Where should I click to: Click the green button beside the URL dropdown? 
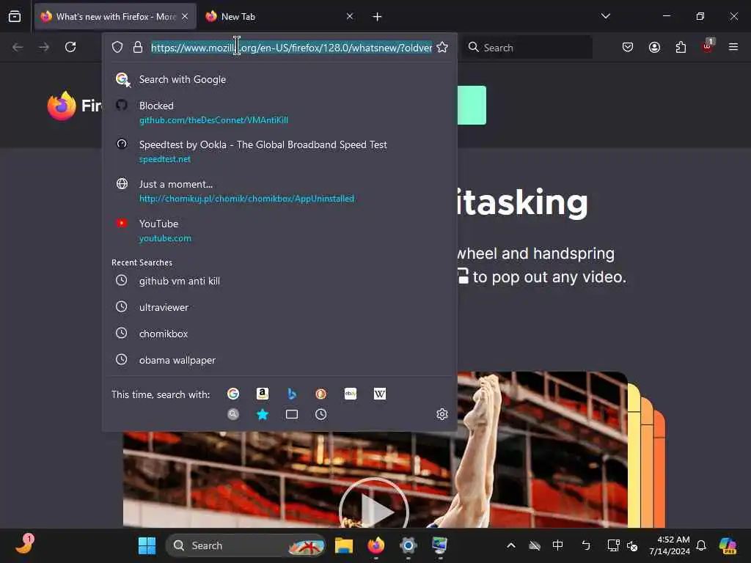[x=472, y=106]
